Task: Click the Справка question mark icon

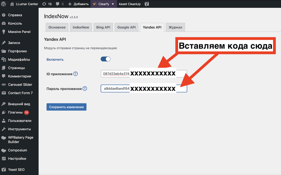Action: coord(4,15)
